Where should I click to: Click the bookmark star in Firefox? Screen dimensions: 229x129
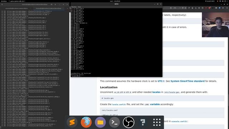[x=185, y=8]
